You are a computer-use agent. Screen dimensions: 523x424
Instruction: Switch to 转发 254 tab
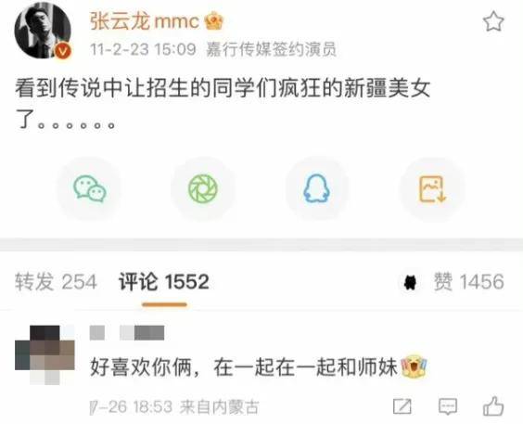coord(56,282)
